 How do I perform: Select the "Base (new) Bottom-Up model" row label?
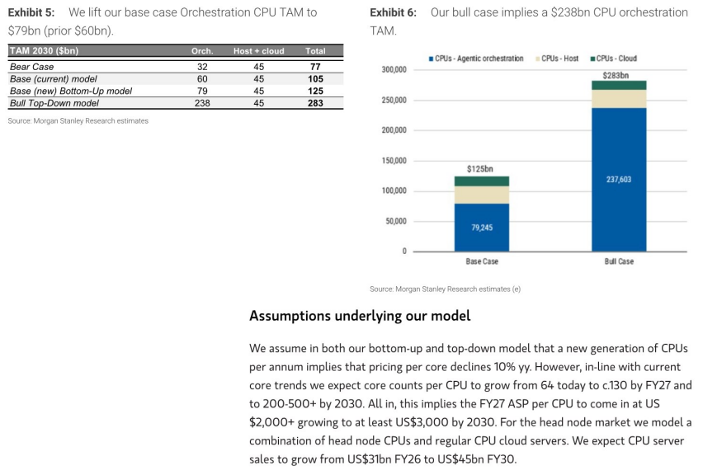(x=71, y=91)
